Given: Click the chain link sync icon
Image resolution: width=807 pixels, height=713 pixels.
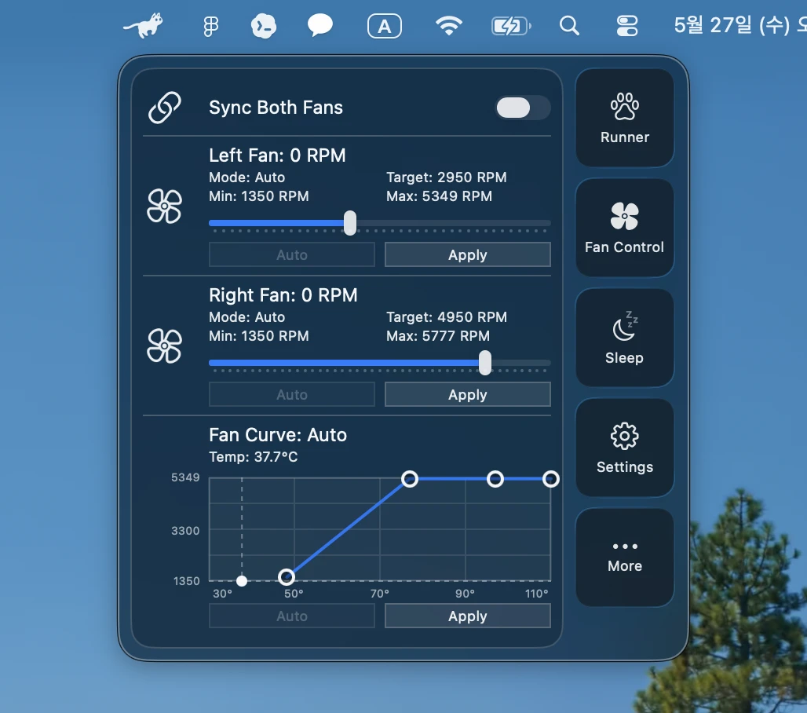Looking at the screenshot, I should click(165, 108).
